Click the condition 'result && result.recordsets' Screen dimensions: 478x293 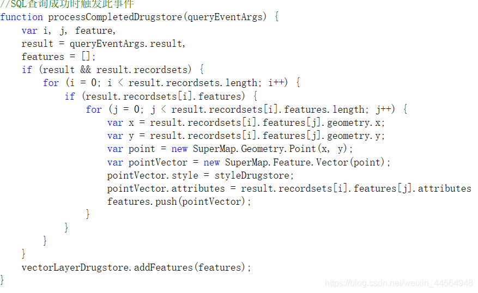[115, 70]
